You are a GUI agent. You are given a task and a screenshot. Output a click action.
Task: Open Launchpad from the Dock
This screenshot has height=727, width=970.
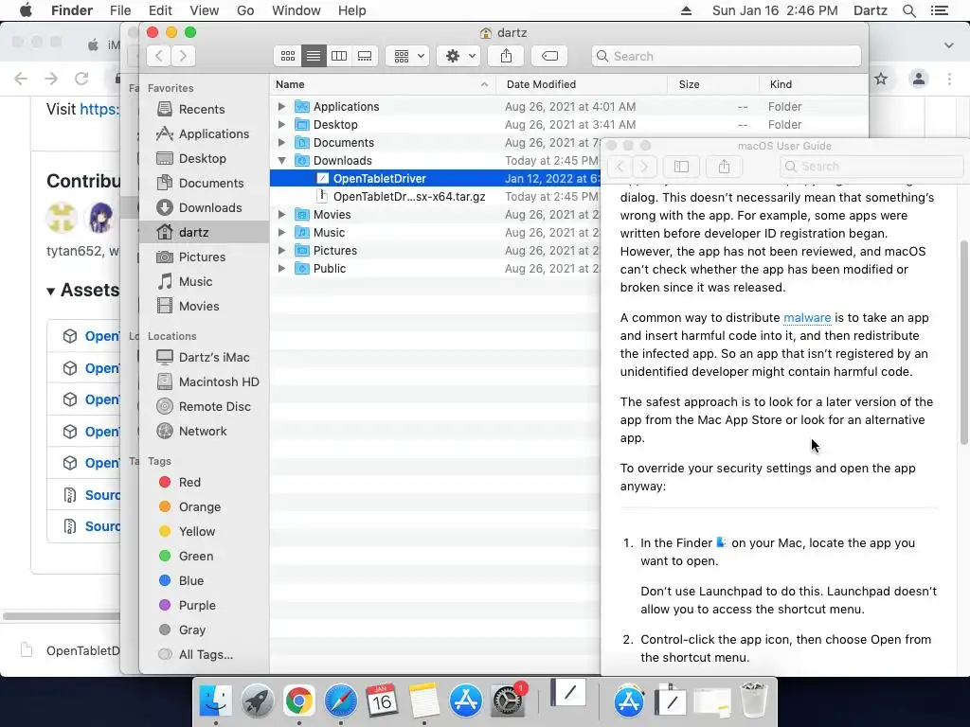pyautogui.click(x=258, y=701)
